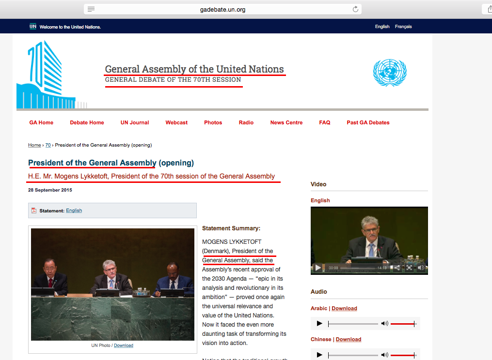The height and width of the screenshot is (360, 492).
Task: Click the video progress bar
Action: [358, 268]
